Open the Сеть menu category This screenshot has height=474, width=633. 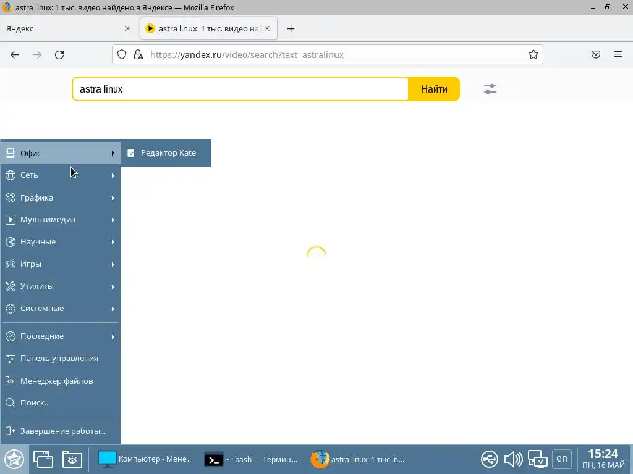61,175
